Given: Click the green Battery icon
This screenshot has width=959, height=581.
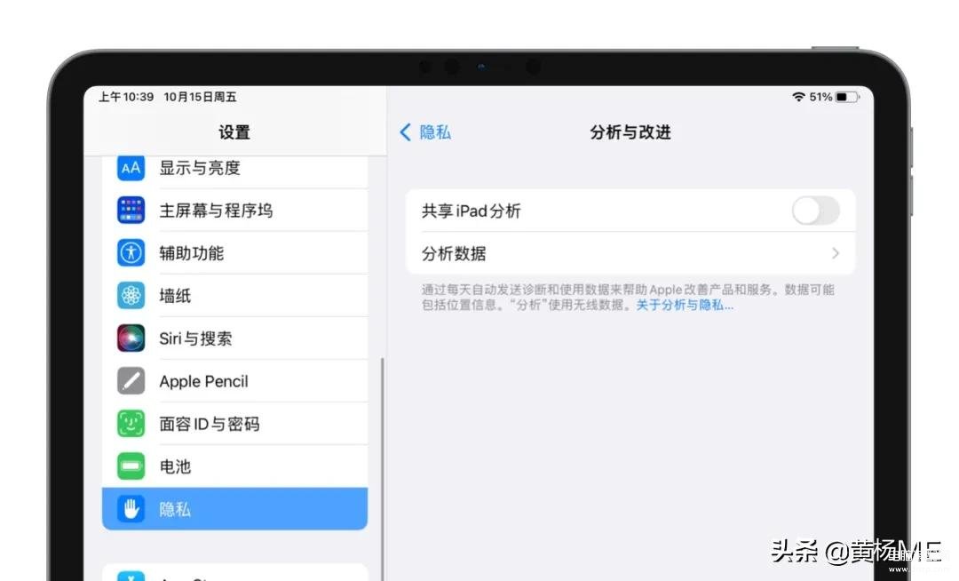Looking at the screenshot, I should [131, 466].
